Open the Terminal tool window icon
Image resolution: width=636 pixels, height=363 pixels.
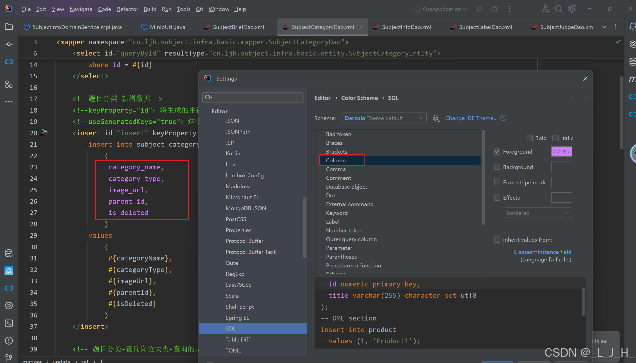[x=9, y=323]
